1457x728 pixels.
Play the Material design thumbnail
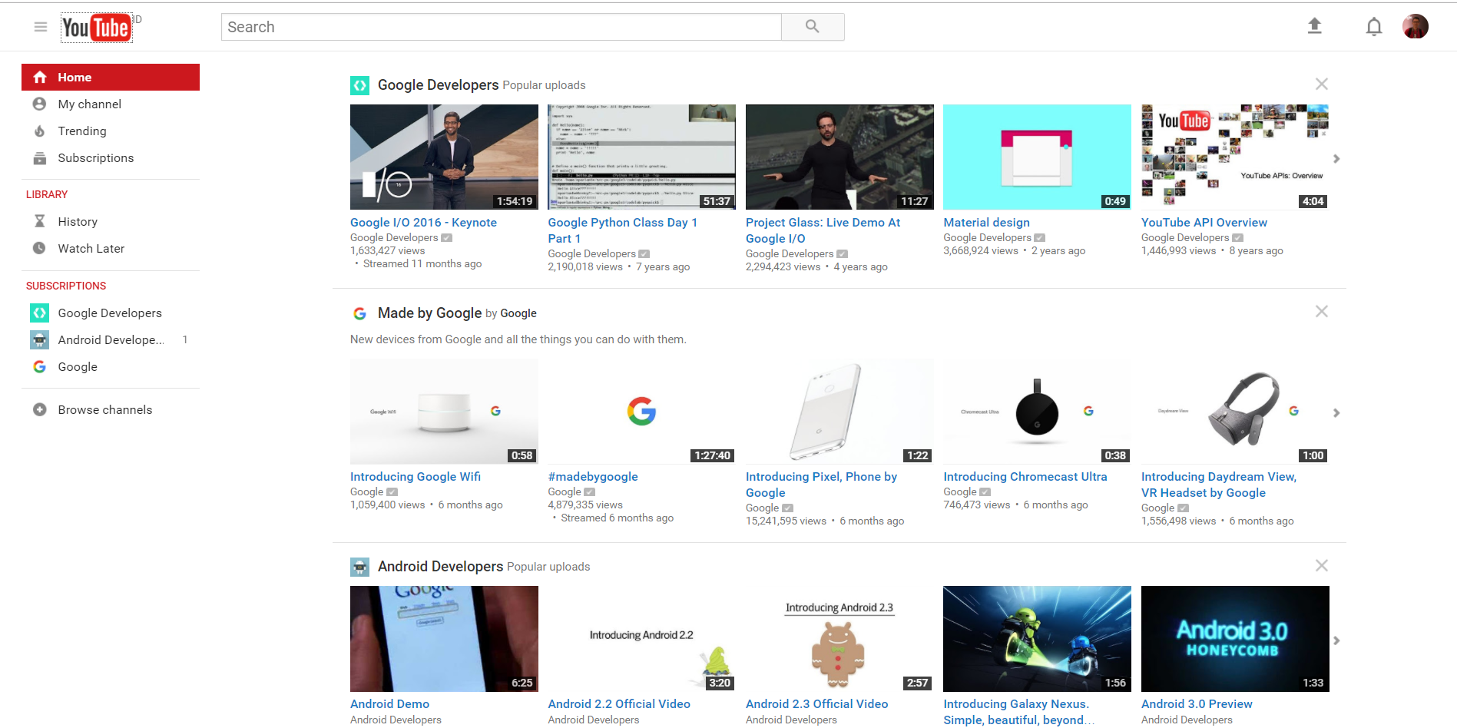click(1037, 157)
